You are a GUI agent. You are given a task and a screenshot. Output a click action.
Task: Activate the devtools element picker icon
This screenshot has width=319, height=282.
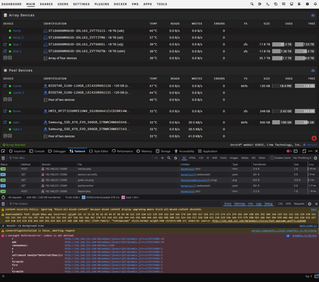tap(3, 151)
